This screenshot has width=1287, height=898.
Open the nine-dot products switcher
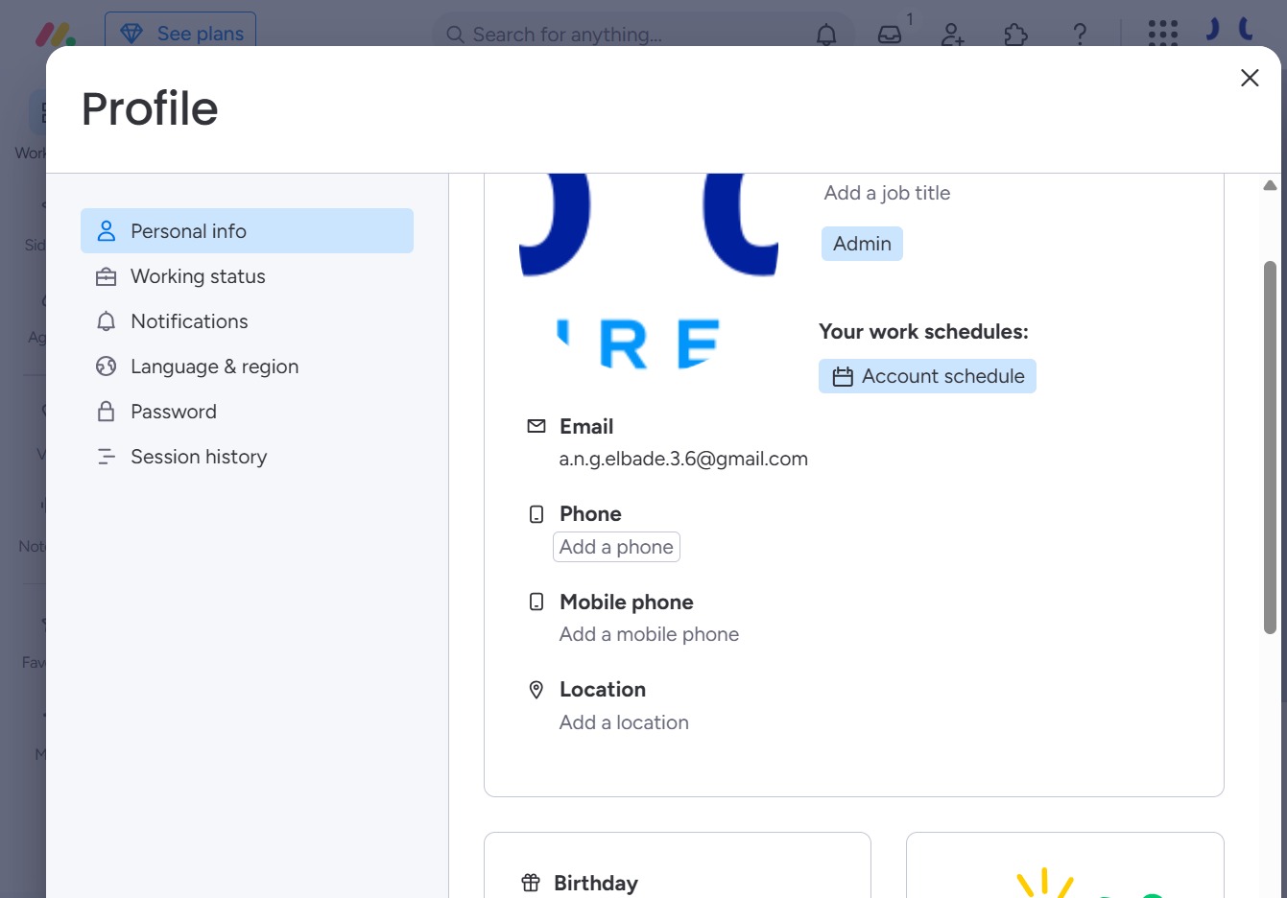1163,34
